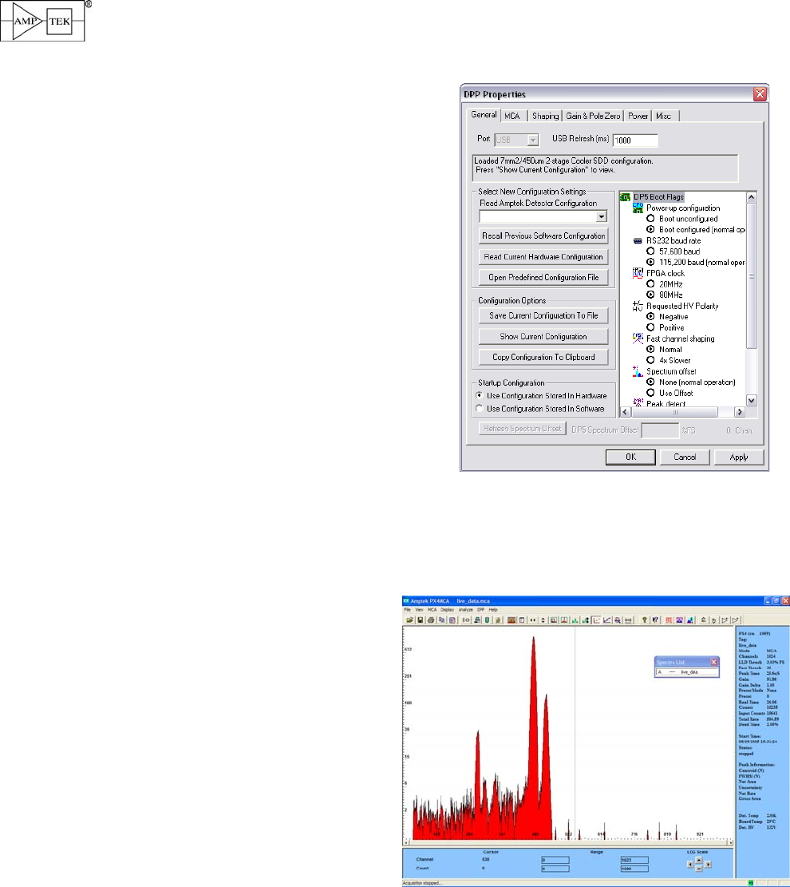
Task: Click the Peak detect tree icon
Action: 638,402
